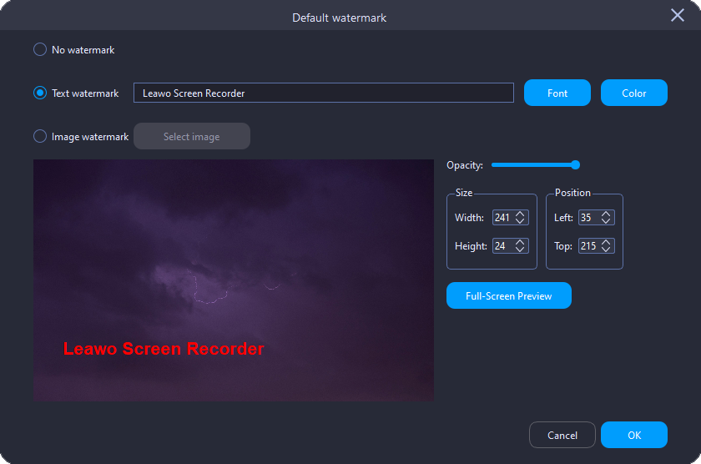This screenshot has height=464, width=701.
Task: Open the Font settings
Action: [x=557, y=93]
